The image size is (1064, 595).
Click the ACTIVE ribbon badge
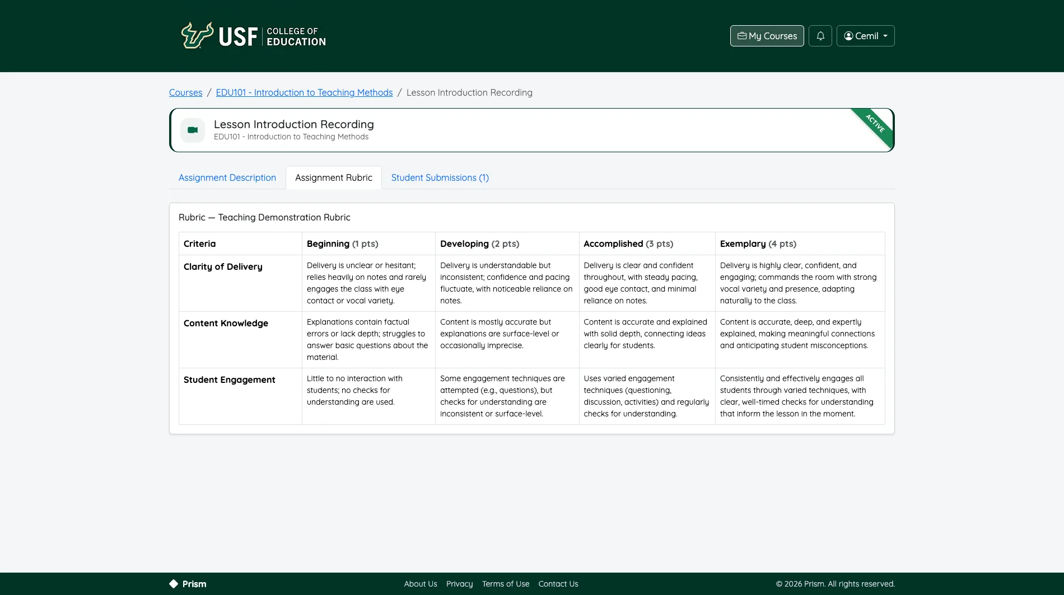pyautogui.click(x=874, y=124)
